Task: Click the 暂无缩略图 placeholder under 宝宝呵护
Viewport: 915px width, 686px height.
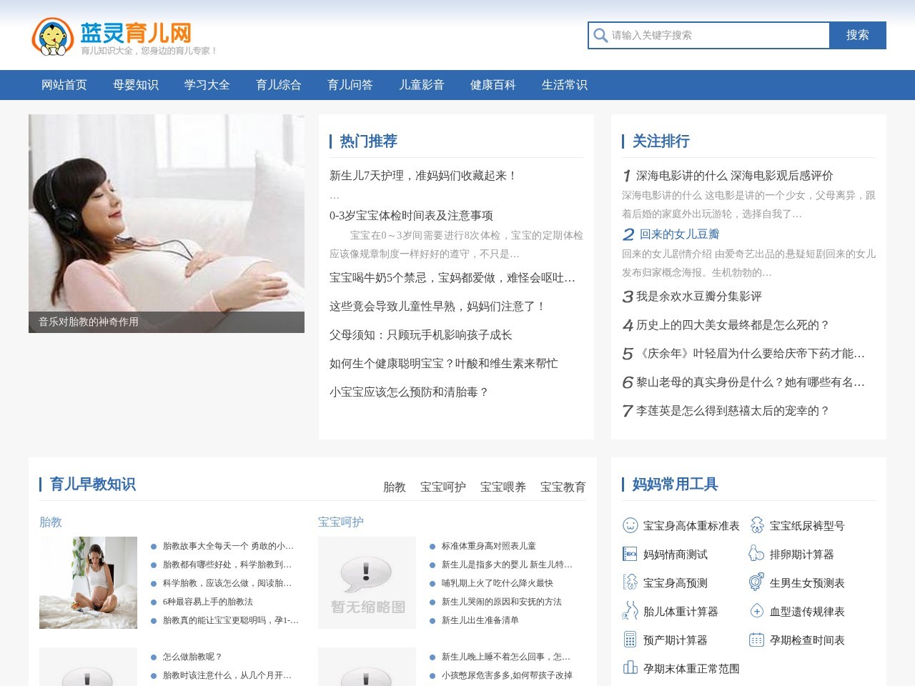Action: click(367, 582)
